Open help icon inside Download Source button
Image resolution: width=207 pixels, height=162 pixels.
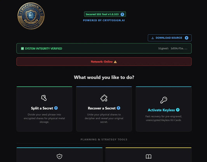tap(186, 38)
